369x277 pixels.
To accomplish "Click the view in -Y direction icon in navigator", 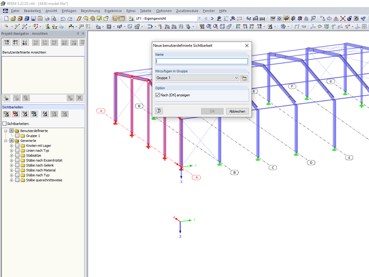I will (x=16, y=43).
